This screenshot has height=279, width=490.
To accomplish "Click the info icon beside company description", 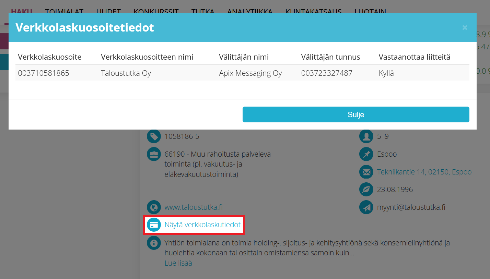I will pyautogui.click(x=154, y=243).
